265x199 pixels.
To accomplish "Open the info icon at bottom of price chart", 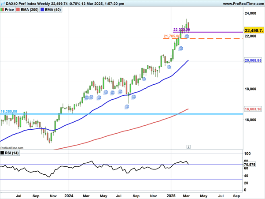I will coord(188,146).
